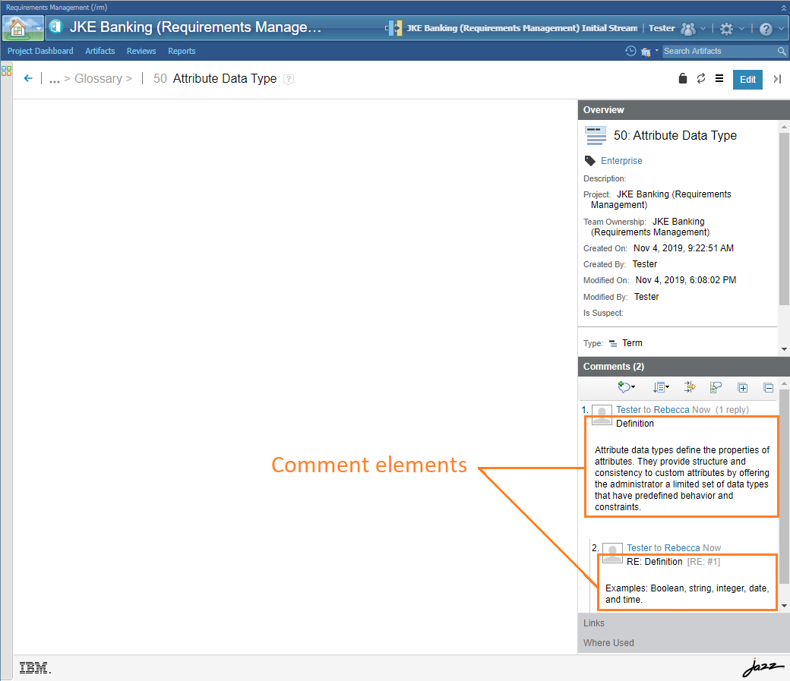Image resolution: width=790 pixels, height=681 pixels.
Task: Click avatar of comment 1
Action: (x=602, y=415)
